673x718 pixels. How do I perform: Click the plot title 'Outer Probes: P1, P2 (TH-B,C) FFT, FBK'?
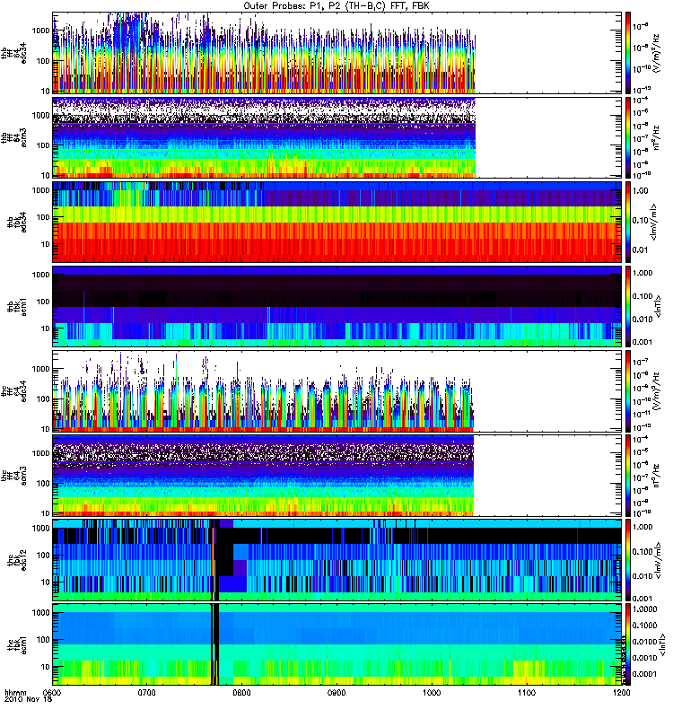(336, 6)
